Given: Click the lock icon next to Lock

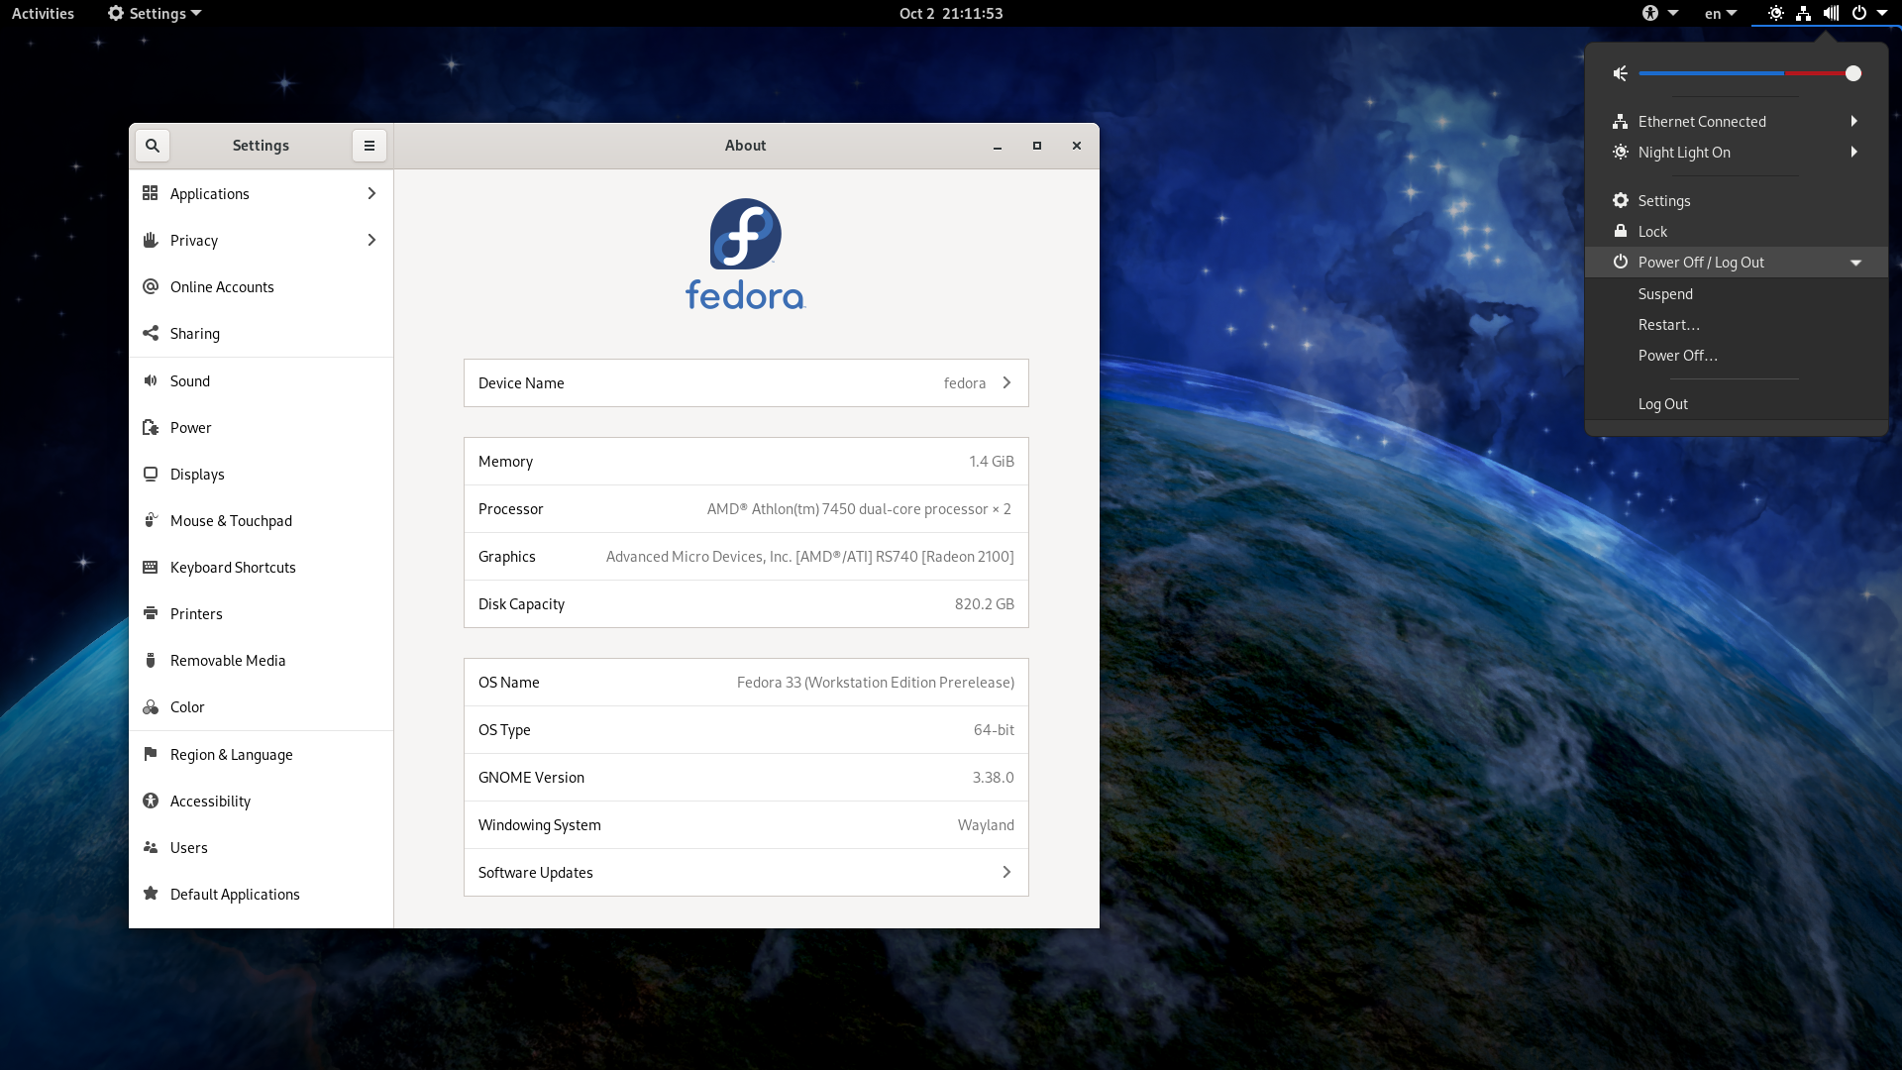Looking at the screenshot, I should (1621, 232).
